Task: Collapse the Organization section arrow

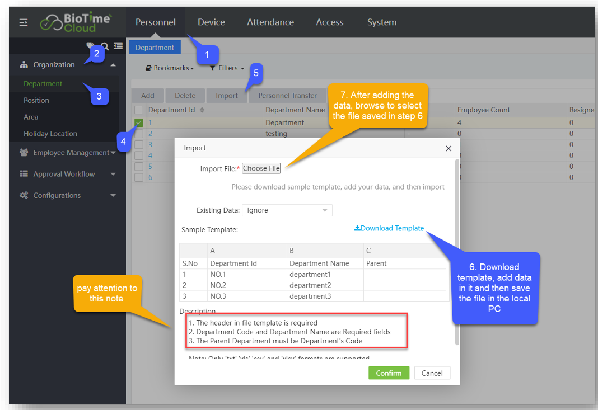Action: (113, 65)
